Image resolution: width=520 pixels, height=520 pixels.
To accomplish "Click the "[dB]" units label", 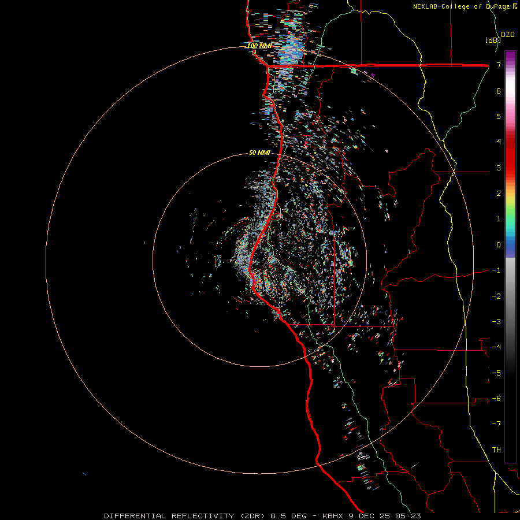I will point(493,40).
